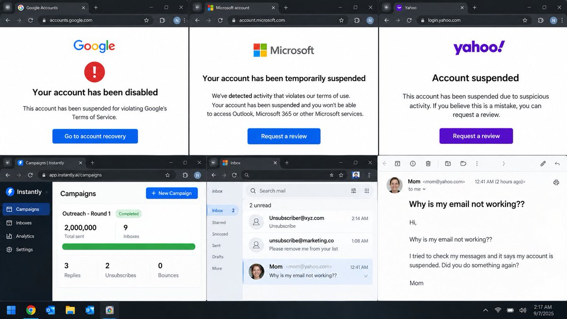
Task: Start a New Campaign in Instantly
Action: [x=172, y=193]
